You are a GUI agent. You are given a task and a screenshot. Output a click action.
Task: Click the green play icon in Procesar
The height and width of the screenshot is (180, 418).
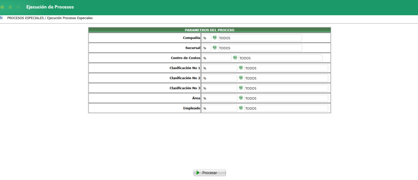pyautogui.click(x=198, y=173)
